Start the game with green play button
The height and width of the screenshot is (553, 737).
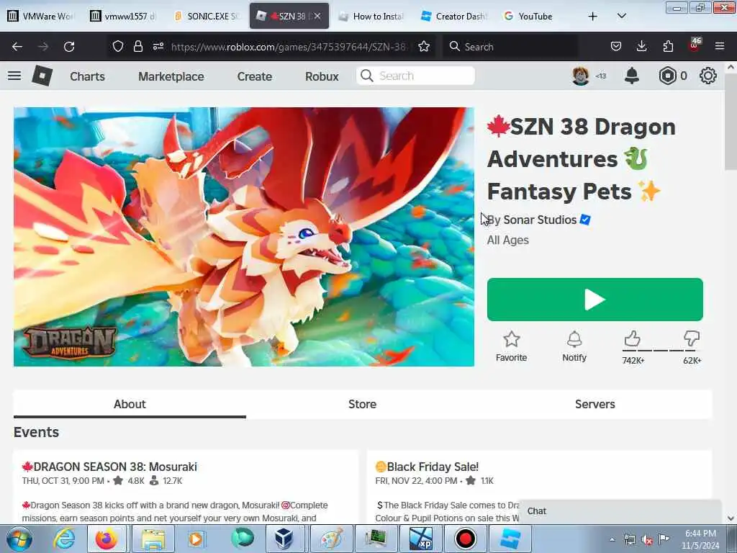pos(595,300)
